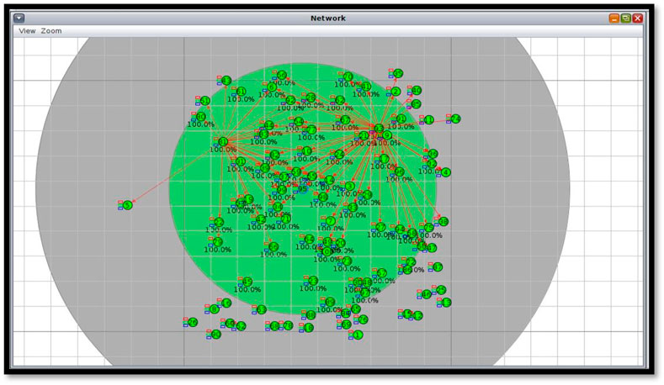Viewport: 664px width, 385px height.
Task: Select node 4 on the right edge
Action: tap(446, 172)
